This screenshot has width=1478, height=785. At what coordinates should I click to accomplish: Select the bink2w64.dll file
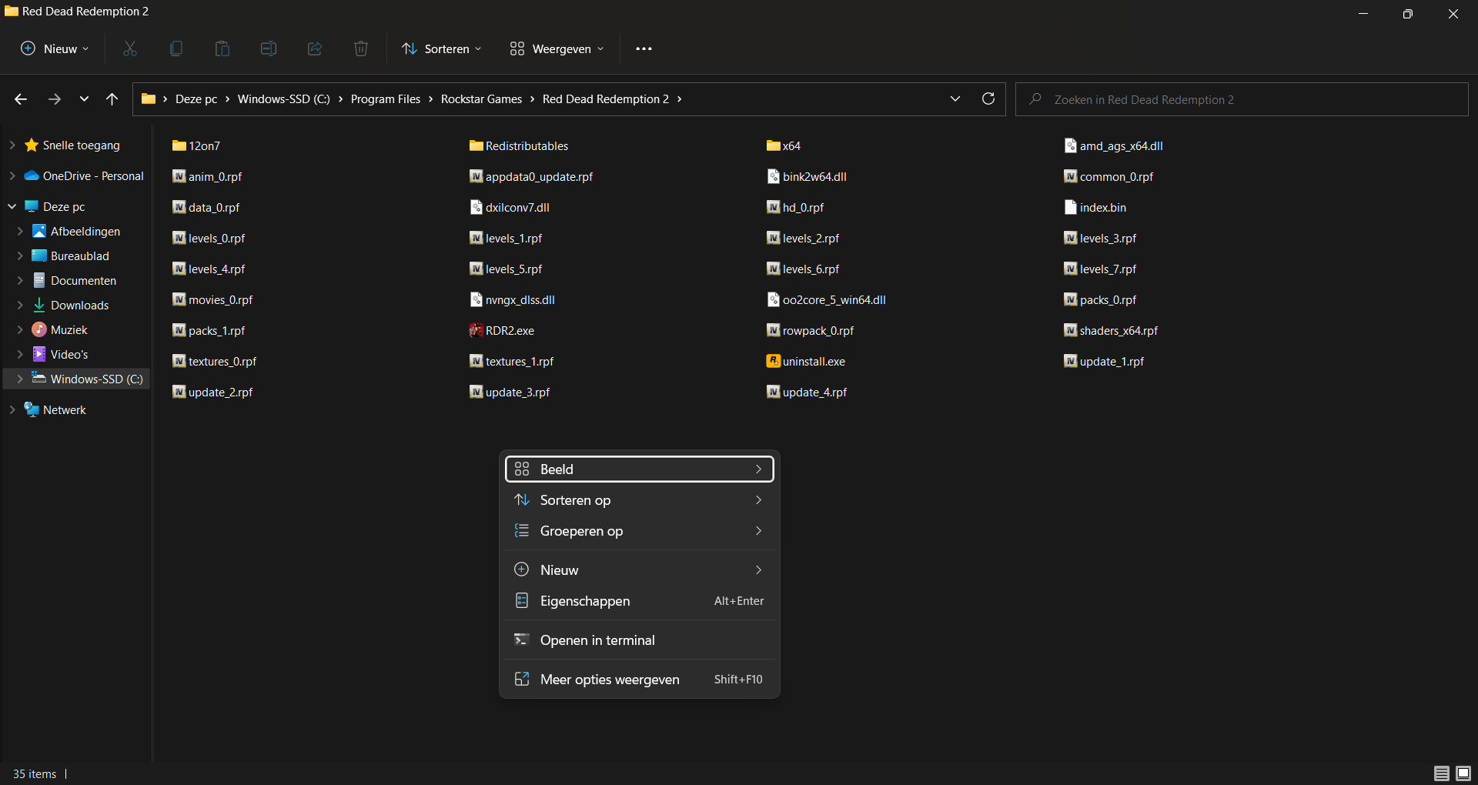(807, 176)
